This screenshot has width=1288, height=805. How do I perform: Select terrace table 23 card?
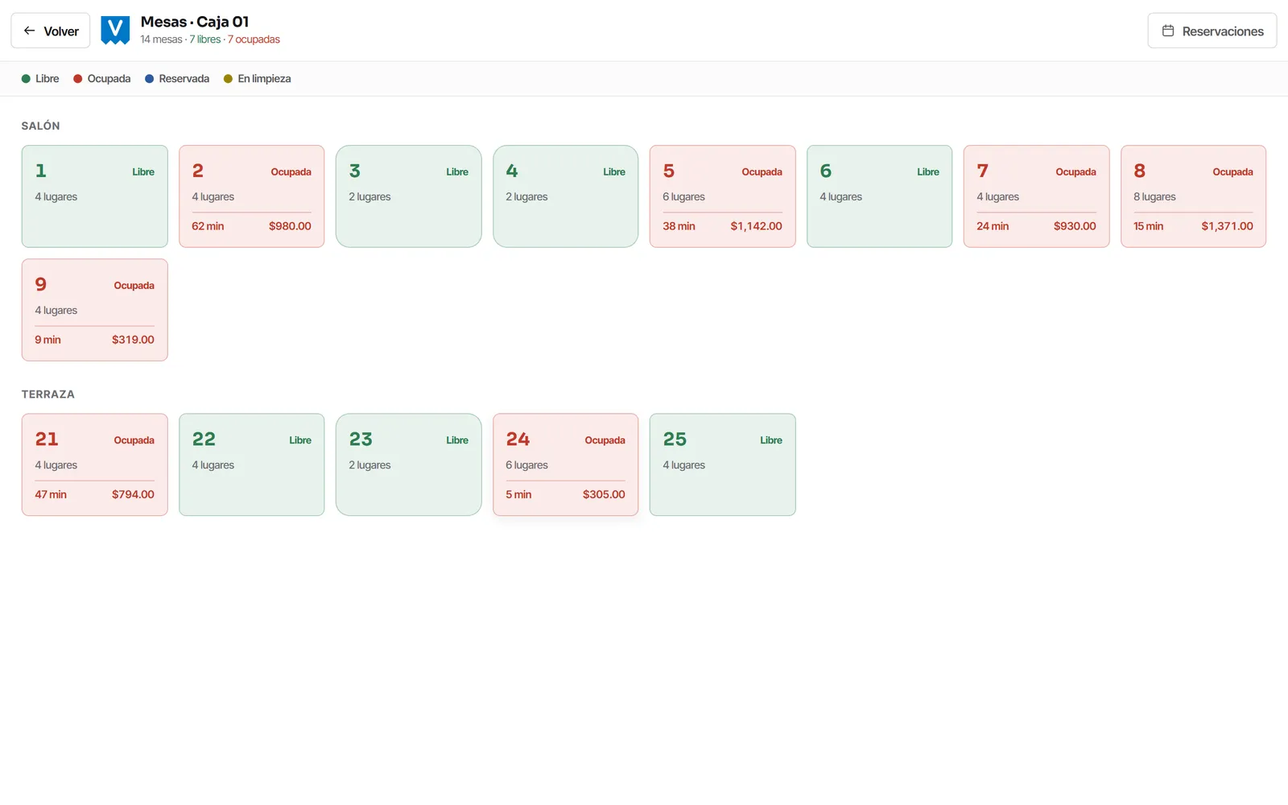click(409, 464)
